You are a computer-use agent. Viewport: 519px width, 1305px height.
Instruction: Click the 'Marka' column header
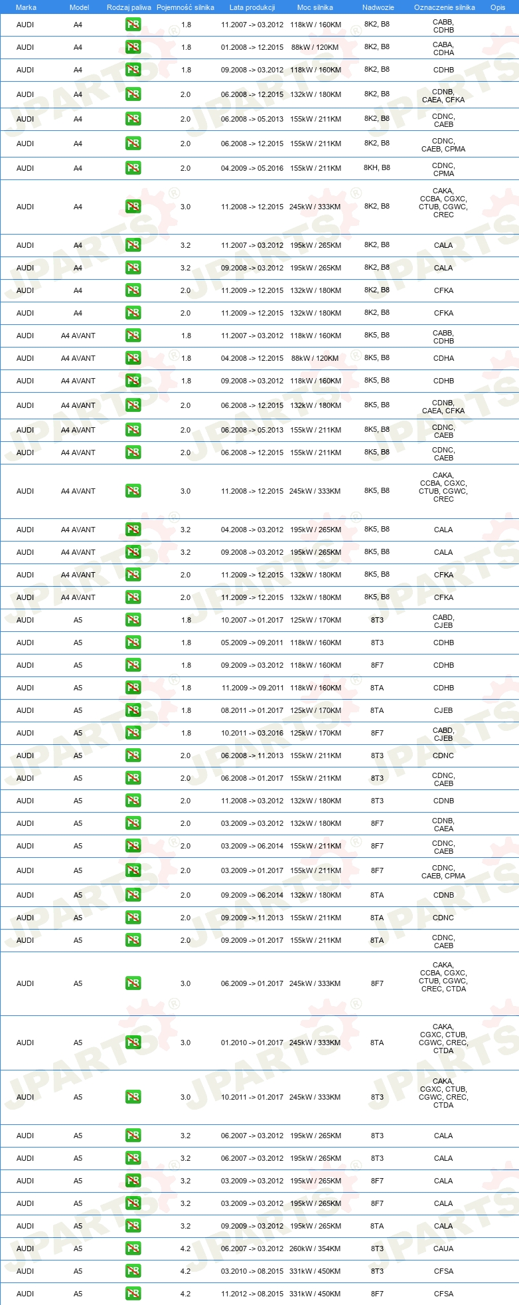[26, 7]
